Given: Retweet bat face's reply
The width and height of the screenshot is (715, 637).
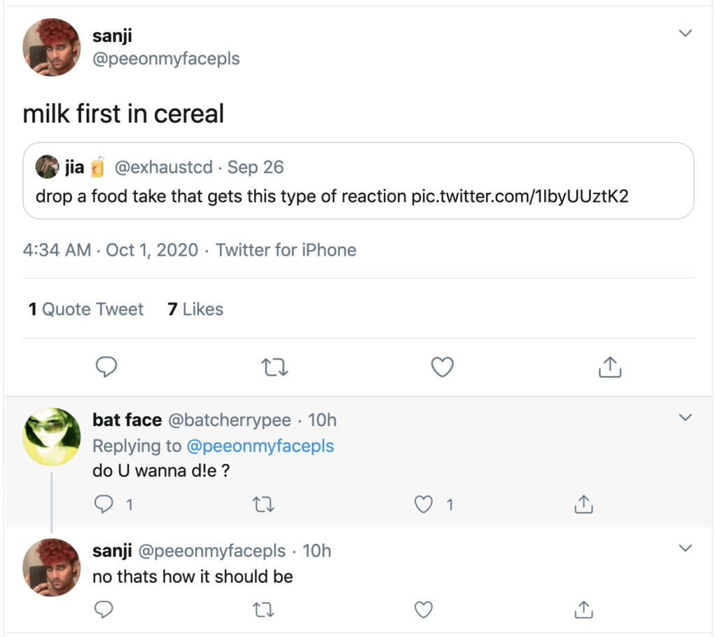Looking at the screenshot, I should 263,504.
